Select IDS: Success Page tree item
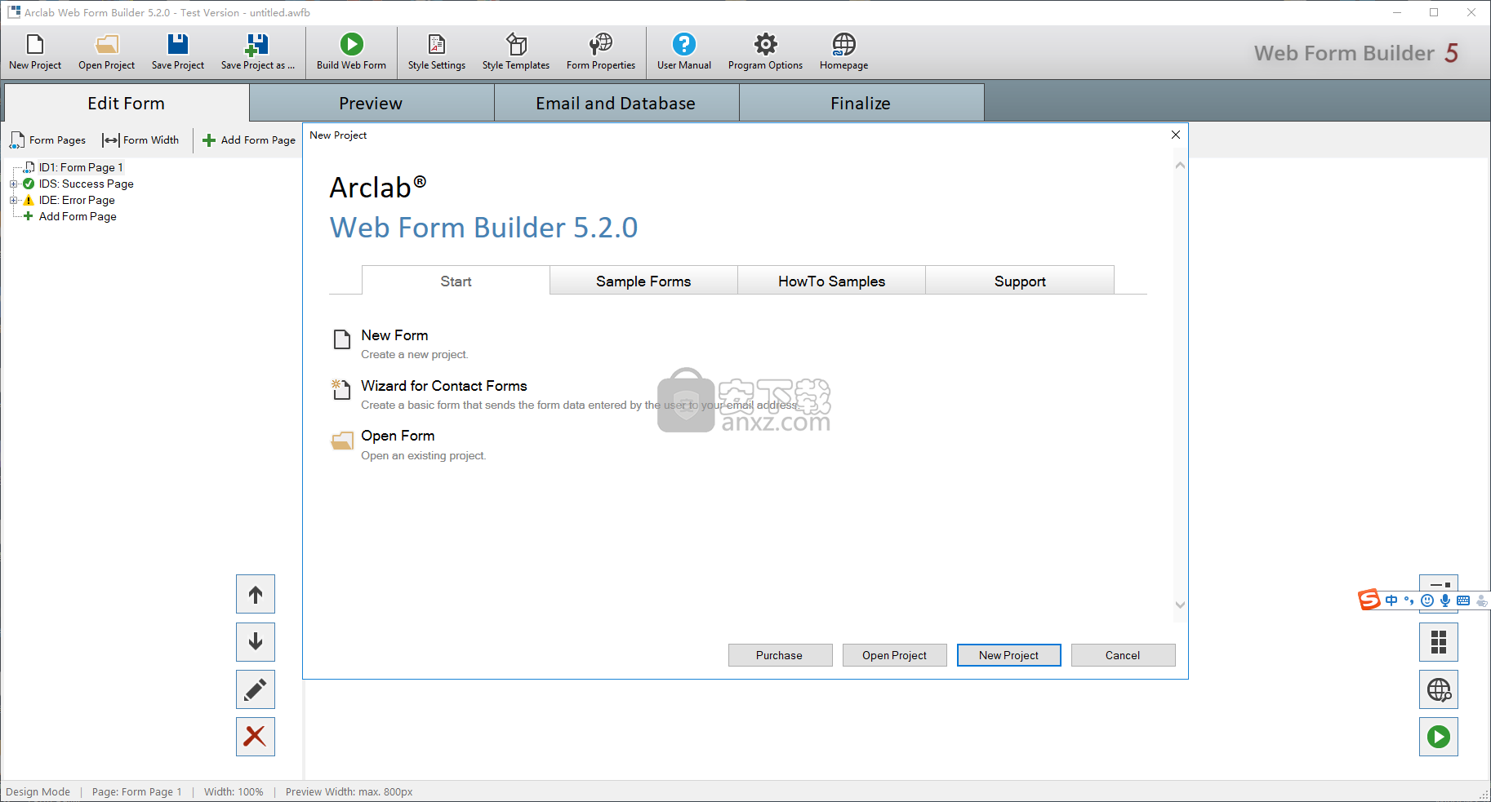This screenshot has height=802, width=1491. [x=87, y=184]
